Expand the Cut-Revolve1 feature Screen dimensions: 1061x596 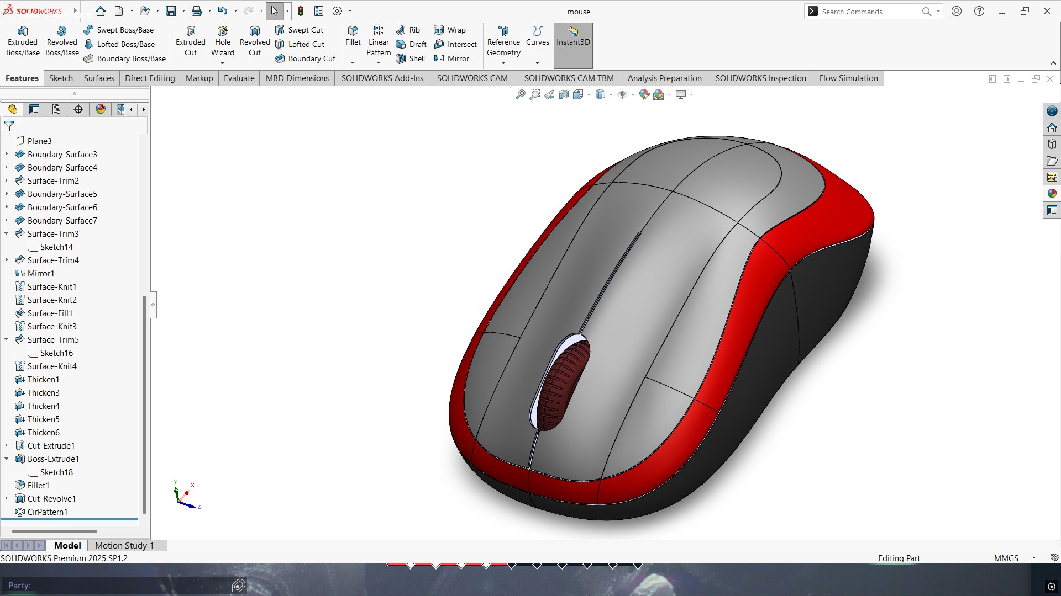point(7,498)
